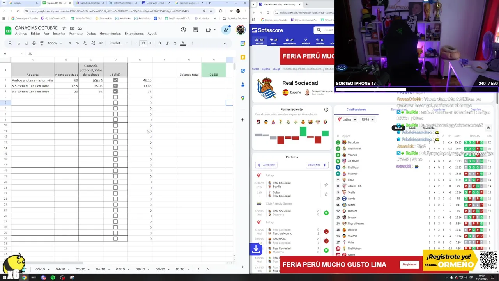Viewport: 499px width, 281px height.
Task: Open comments panel icon
Action: click(195, 30)
